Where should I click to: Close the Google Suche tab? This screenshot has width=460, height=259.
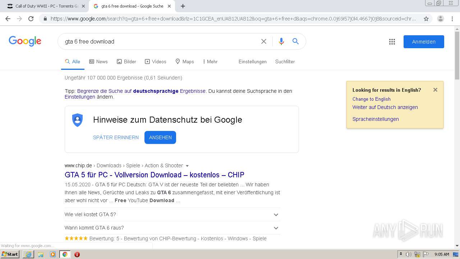(x=169, y=6)
